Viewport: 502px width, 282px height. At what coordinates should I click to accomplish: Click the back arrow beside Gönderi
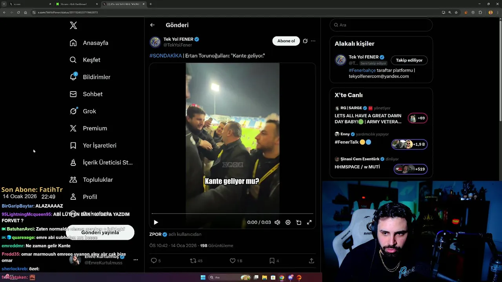point(153,25)
